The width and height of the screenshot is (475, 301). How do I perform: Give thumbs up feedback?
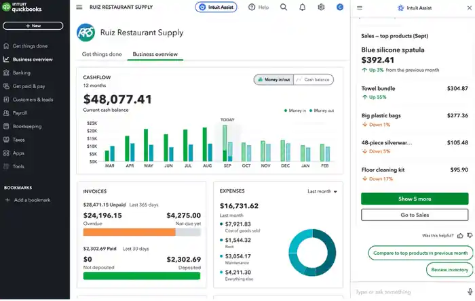[460, 236]
